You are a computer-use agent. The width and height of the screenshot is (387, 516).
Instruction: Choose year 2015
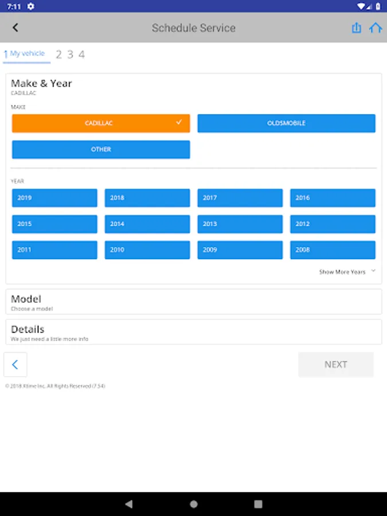click(54, 224)
